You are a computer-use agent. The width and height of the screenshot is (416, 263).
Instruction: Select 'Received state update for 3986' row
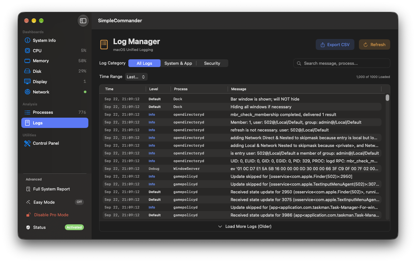point(242,215)
